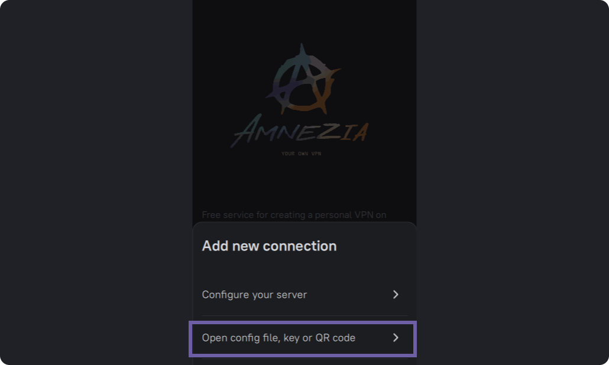Click the Amnezia circled-A logo icon
Screen dimensions: 609x365
click(303, 79)
